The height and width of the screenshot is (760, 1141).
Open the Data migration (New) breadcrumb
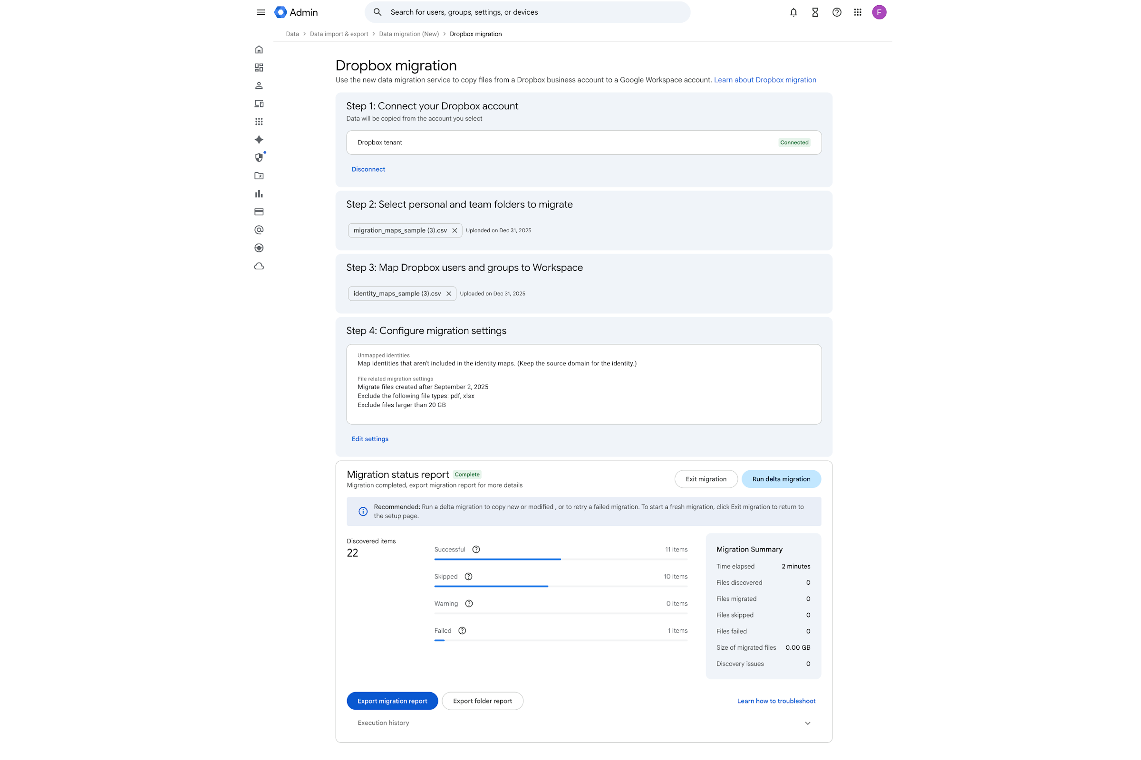tap(408, 33)
